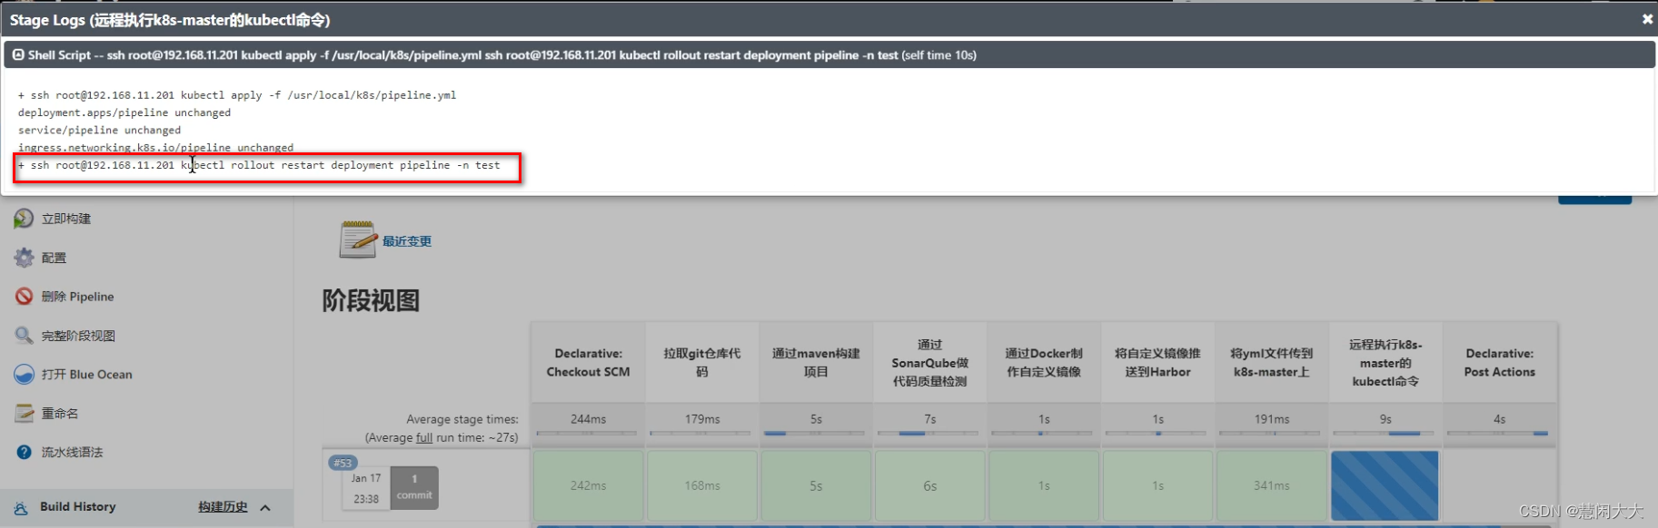Click the 流水线语法 help icon

(24, 452)
